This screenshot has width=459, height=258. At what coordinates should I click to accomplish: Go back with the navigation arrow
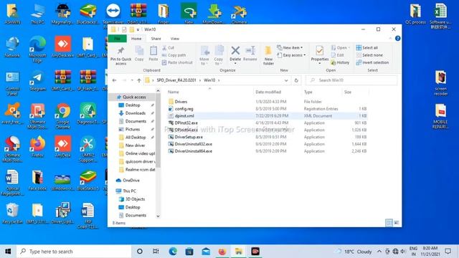point(115,80)
